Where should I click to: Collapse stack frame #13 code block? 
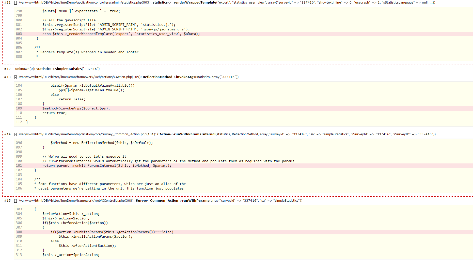tap(15, 77)
